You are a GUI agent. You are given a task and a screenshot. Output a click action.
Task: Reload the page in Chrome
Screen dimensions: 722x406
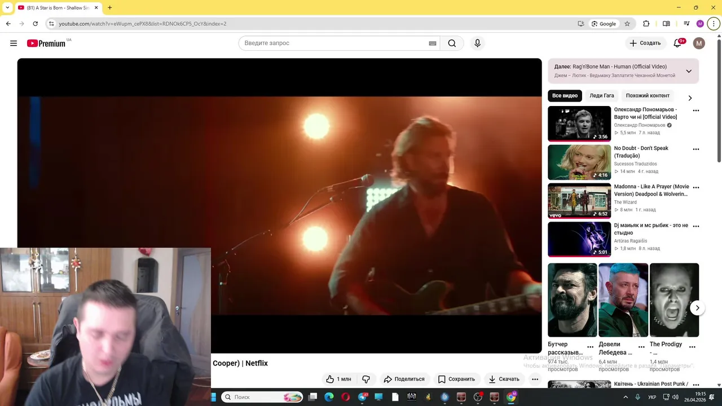coord(35,24)
